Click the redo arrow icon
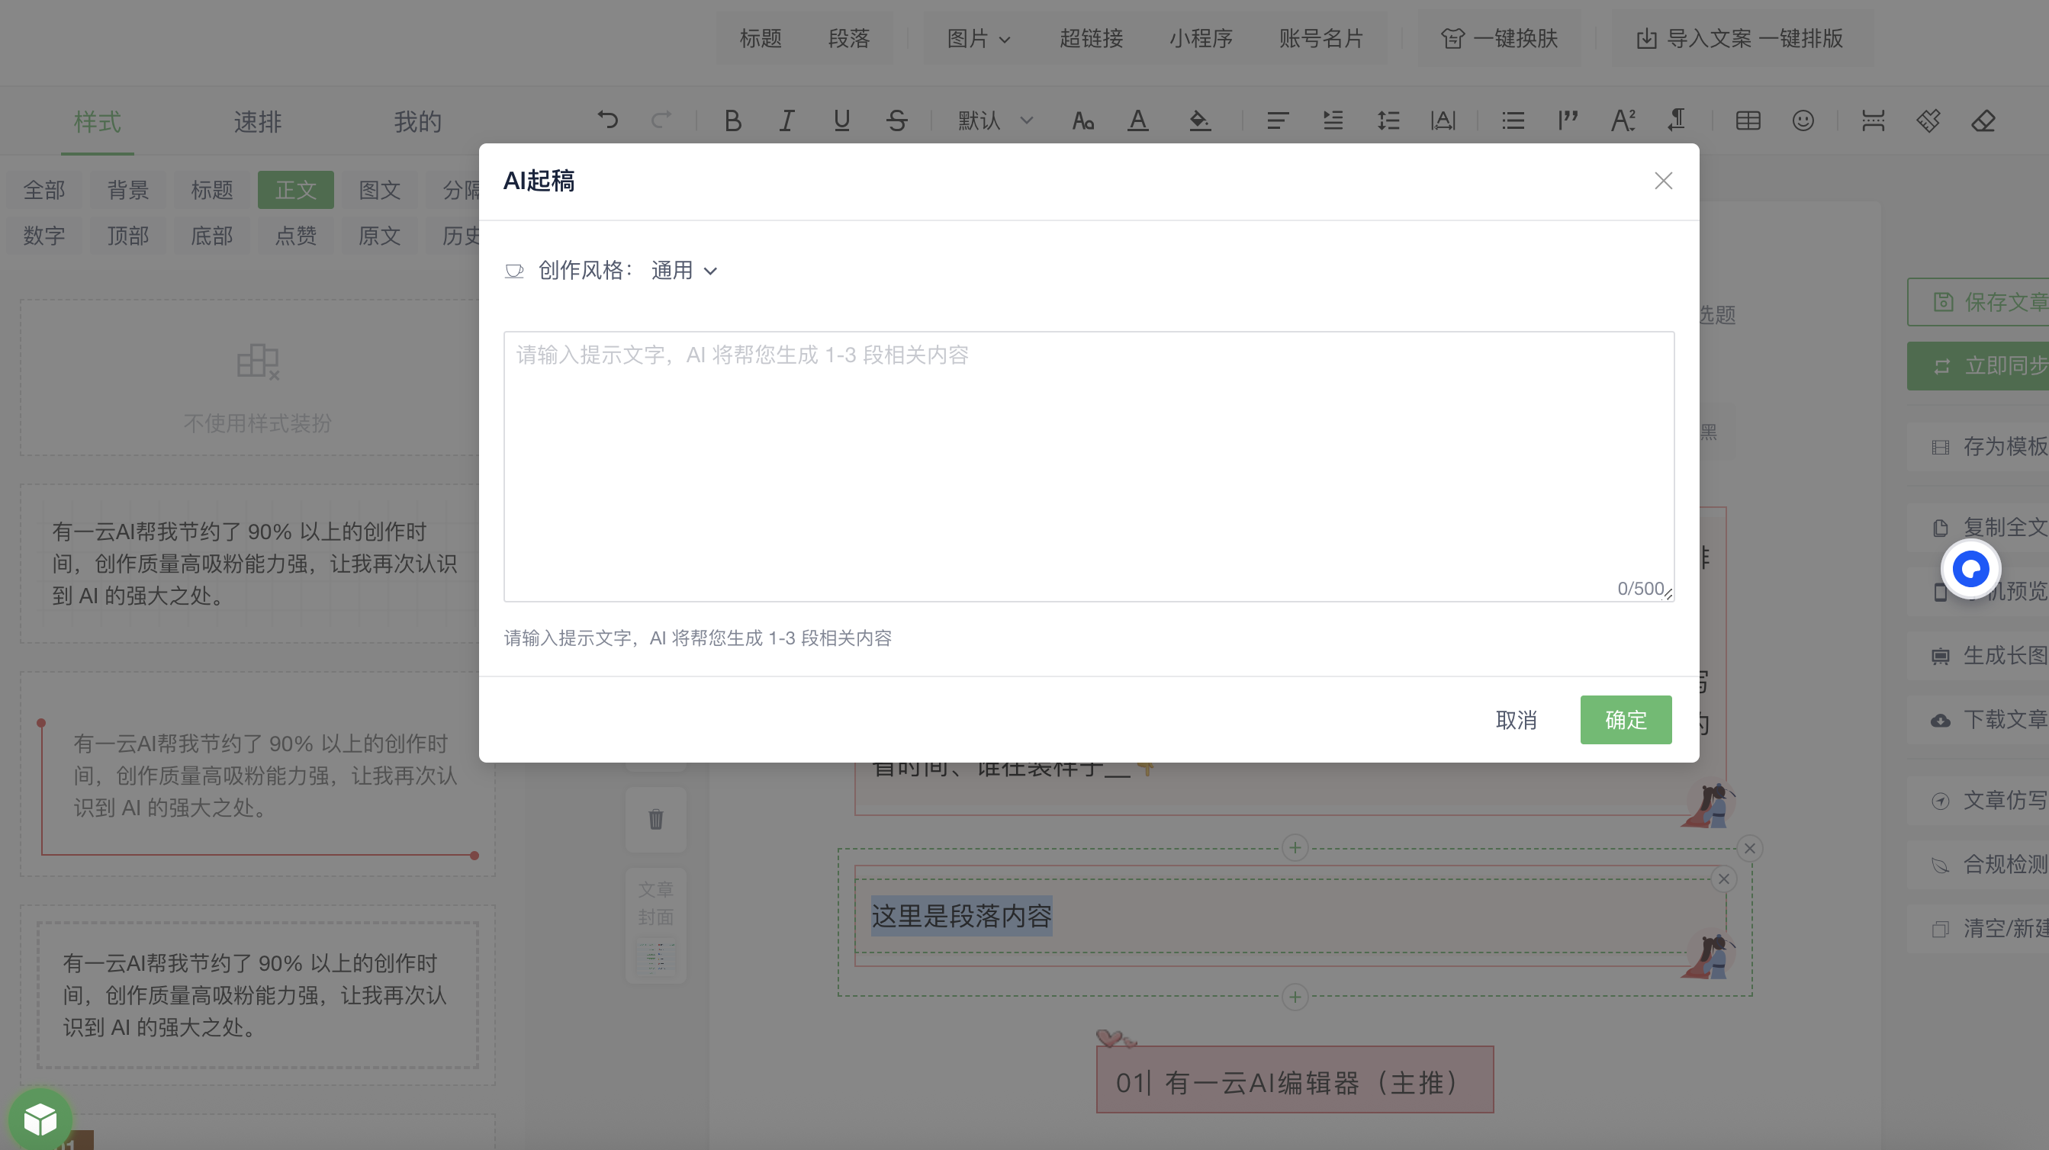Image resolution: width=2049 pixels, height=1150 pixels. (x=661, y=120)
